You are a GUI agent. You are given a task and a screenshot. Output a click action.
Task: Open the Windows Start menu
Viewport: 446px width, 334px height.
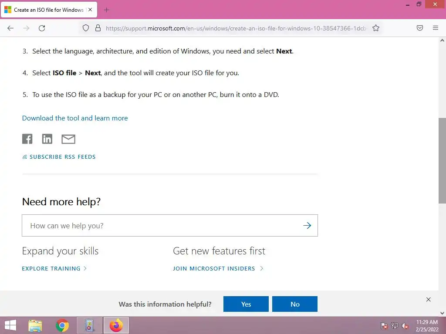pos(10,325)
